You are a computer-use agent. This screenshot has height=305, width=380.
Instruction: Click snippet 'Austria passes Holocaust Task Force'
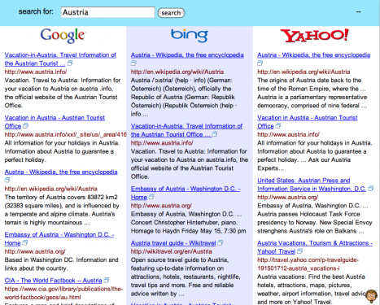308,214
